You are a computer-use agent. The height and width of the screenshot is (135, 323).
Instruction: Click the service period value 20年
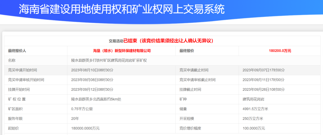pos(75,119)
